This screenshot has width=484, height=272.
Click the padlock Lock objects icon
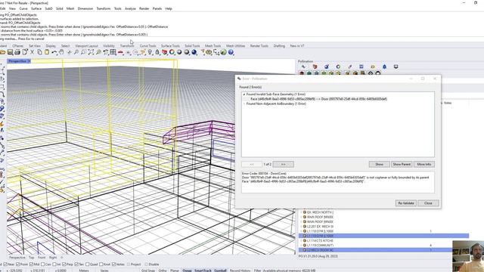(157, 52)
